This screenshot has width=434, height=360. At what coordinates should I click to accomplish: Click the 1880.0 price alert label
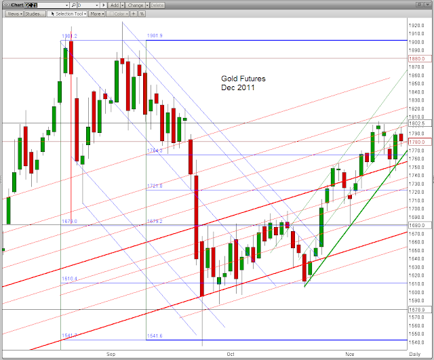pyautogui.click(x=420, y=59)
